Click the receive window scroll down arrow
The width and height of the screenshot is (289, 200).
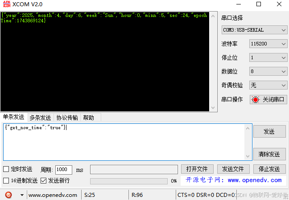click(x=213, y=108)
